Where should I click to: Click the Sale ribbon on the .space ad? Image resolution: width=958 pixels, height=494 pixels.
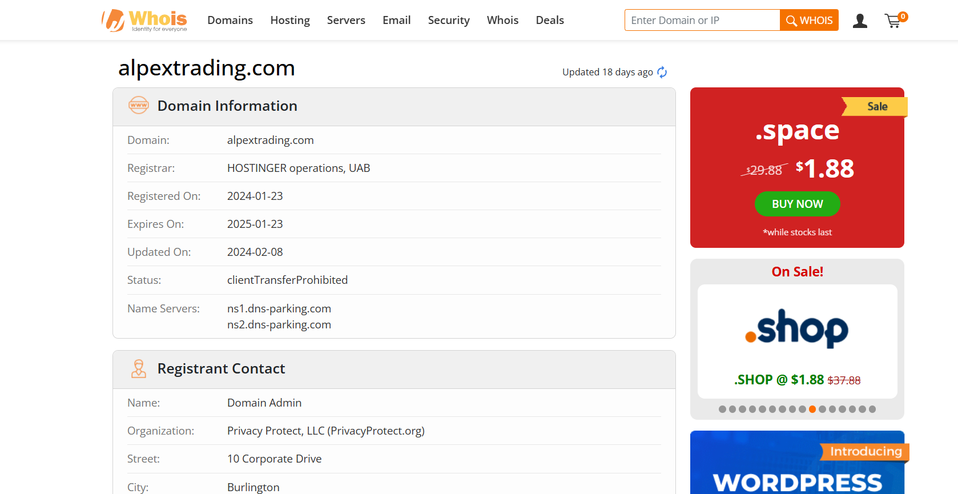[x=875, y=106]
